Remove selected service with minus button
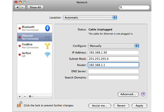Image resolution: width=164 pixels, height=112 pixels. tap(25, 97)
